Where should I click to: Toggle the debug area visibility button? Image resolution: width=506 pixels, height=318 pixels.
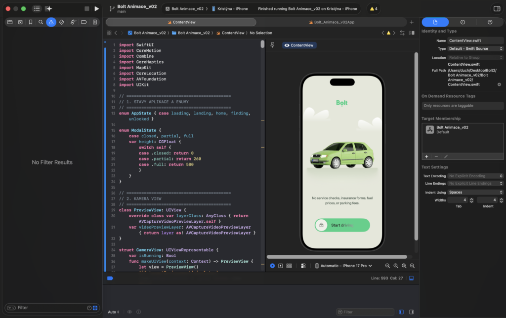coord(411,278)
